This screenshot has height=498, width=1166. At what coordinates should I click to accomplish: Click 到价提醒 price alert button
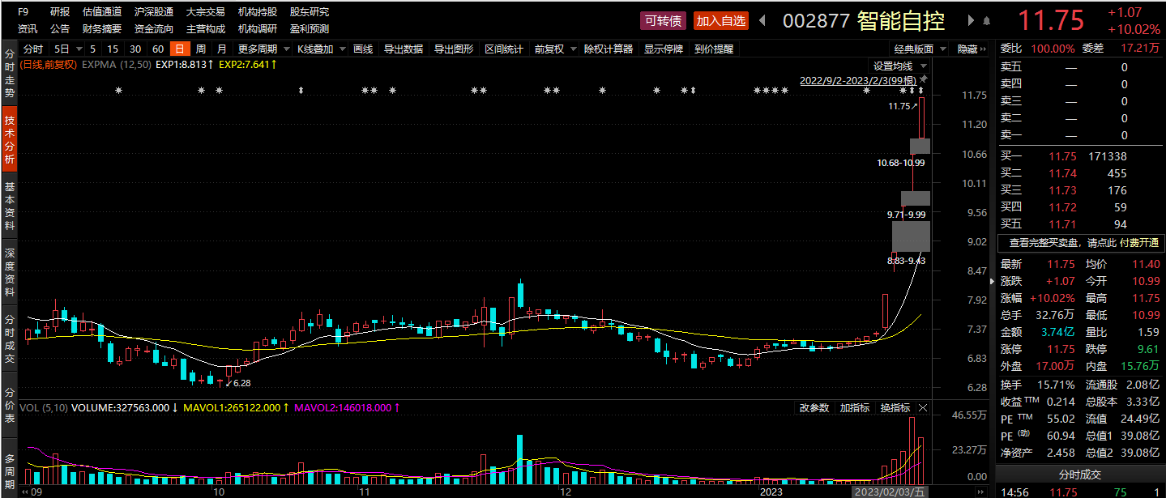(714, 49)
